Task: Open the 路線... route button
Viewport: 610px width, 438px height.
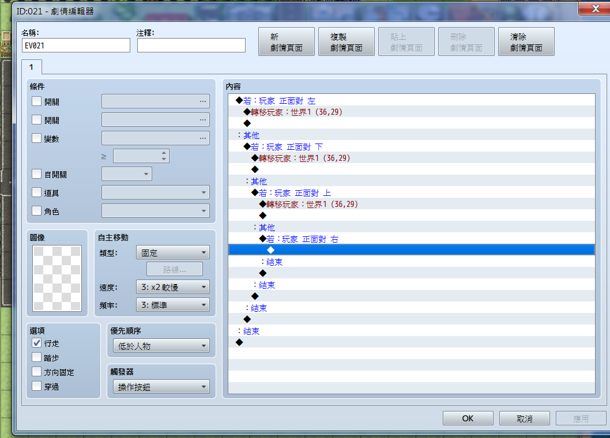Action: [175, 269]
